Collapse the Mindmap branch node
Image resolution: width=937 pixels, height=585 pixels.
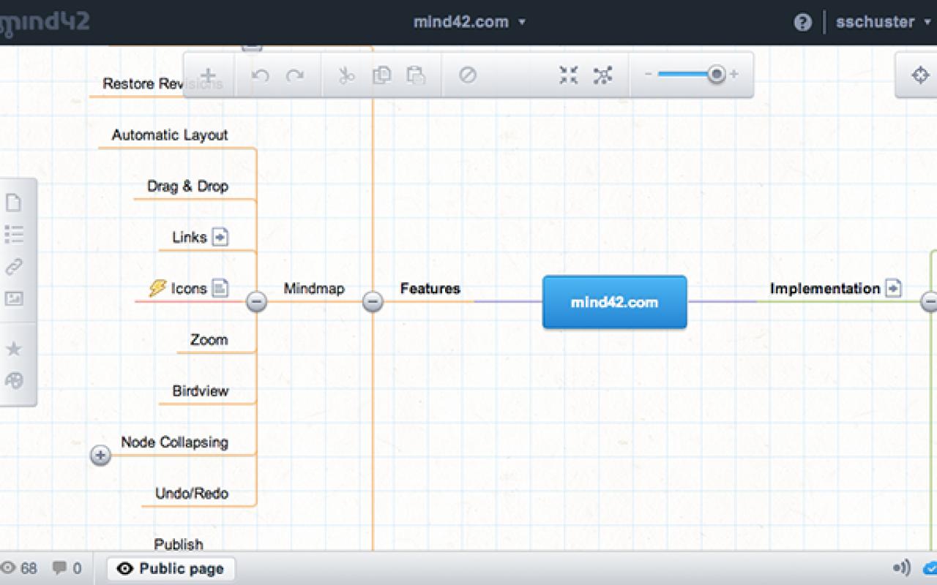[256, 301]
